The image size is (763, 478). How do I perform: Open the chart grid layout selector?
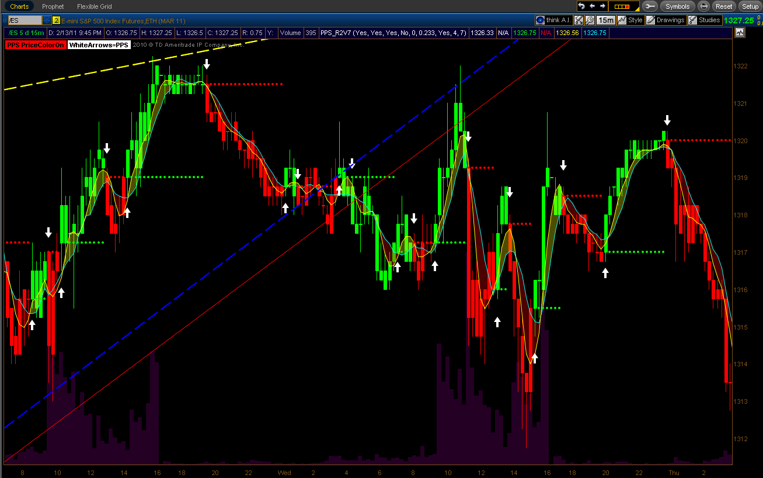[x=623, y=6]
